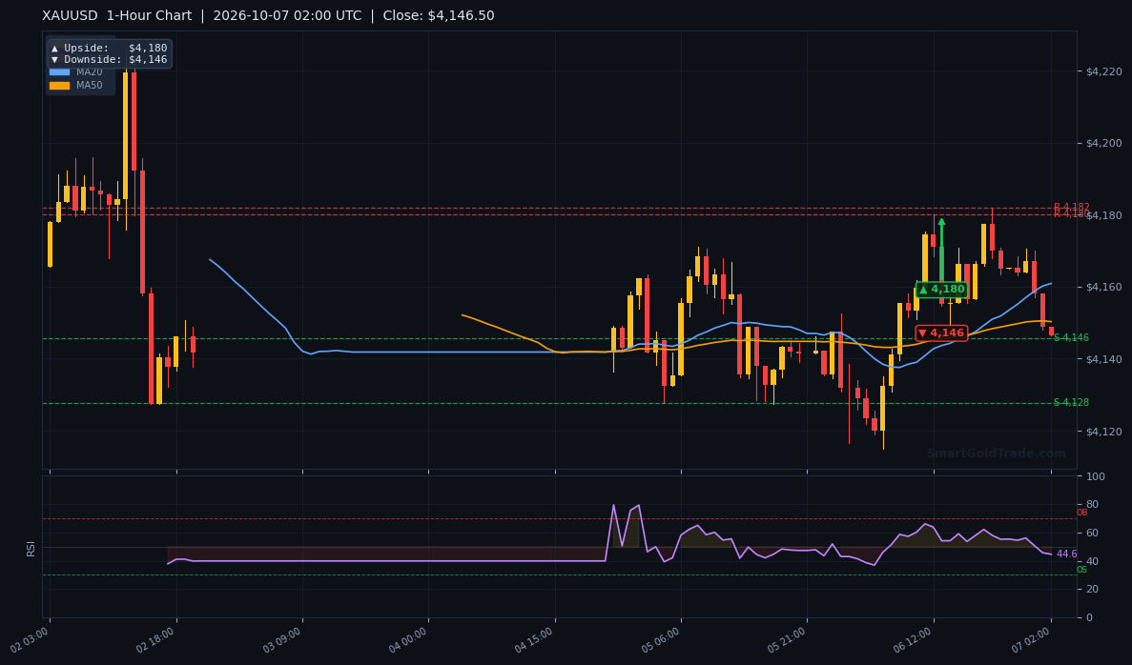Click the 05 21:00 time axis label
Image resolution: width=1132 pixels, height=665 pixels.
point(788,640)
